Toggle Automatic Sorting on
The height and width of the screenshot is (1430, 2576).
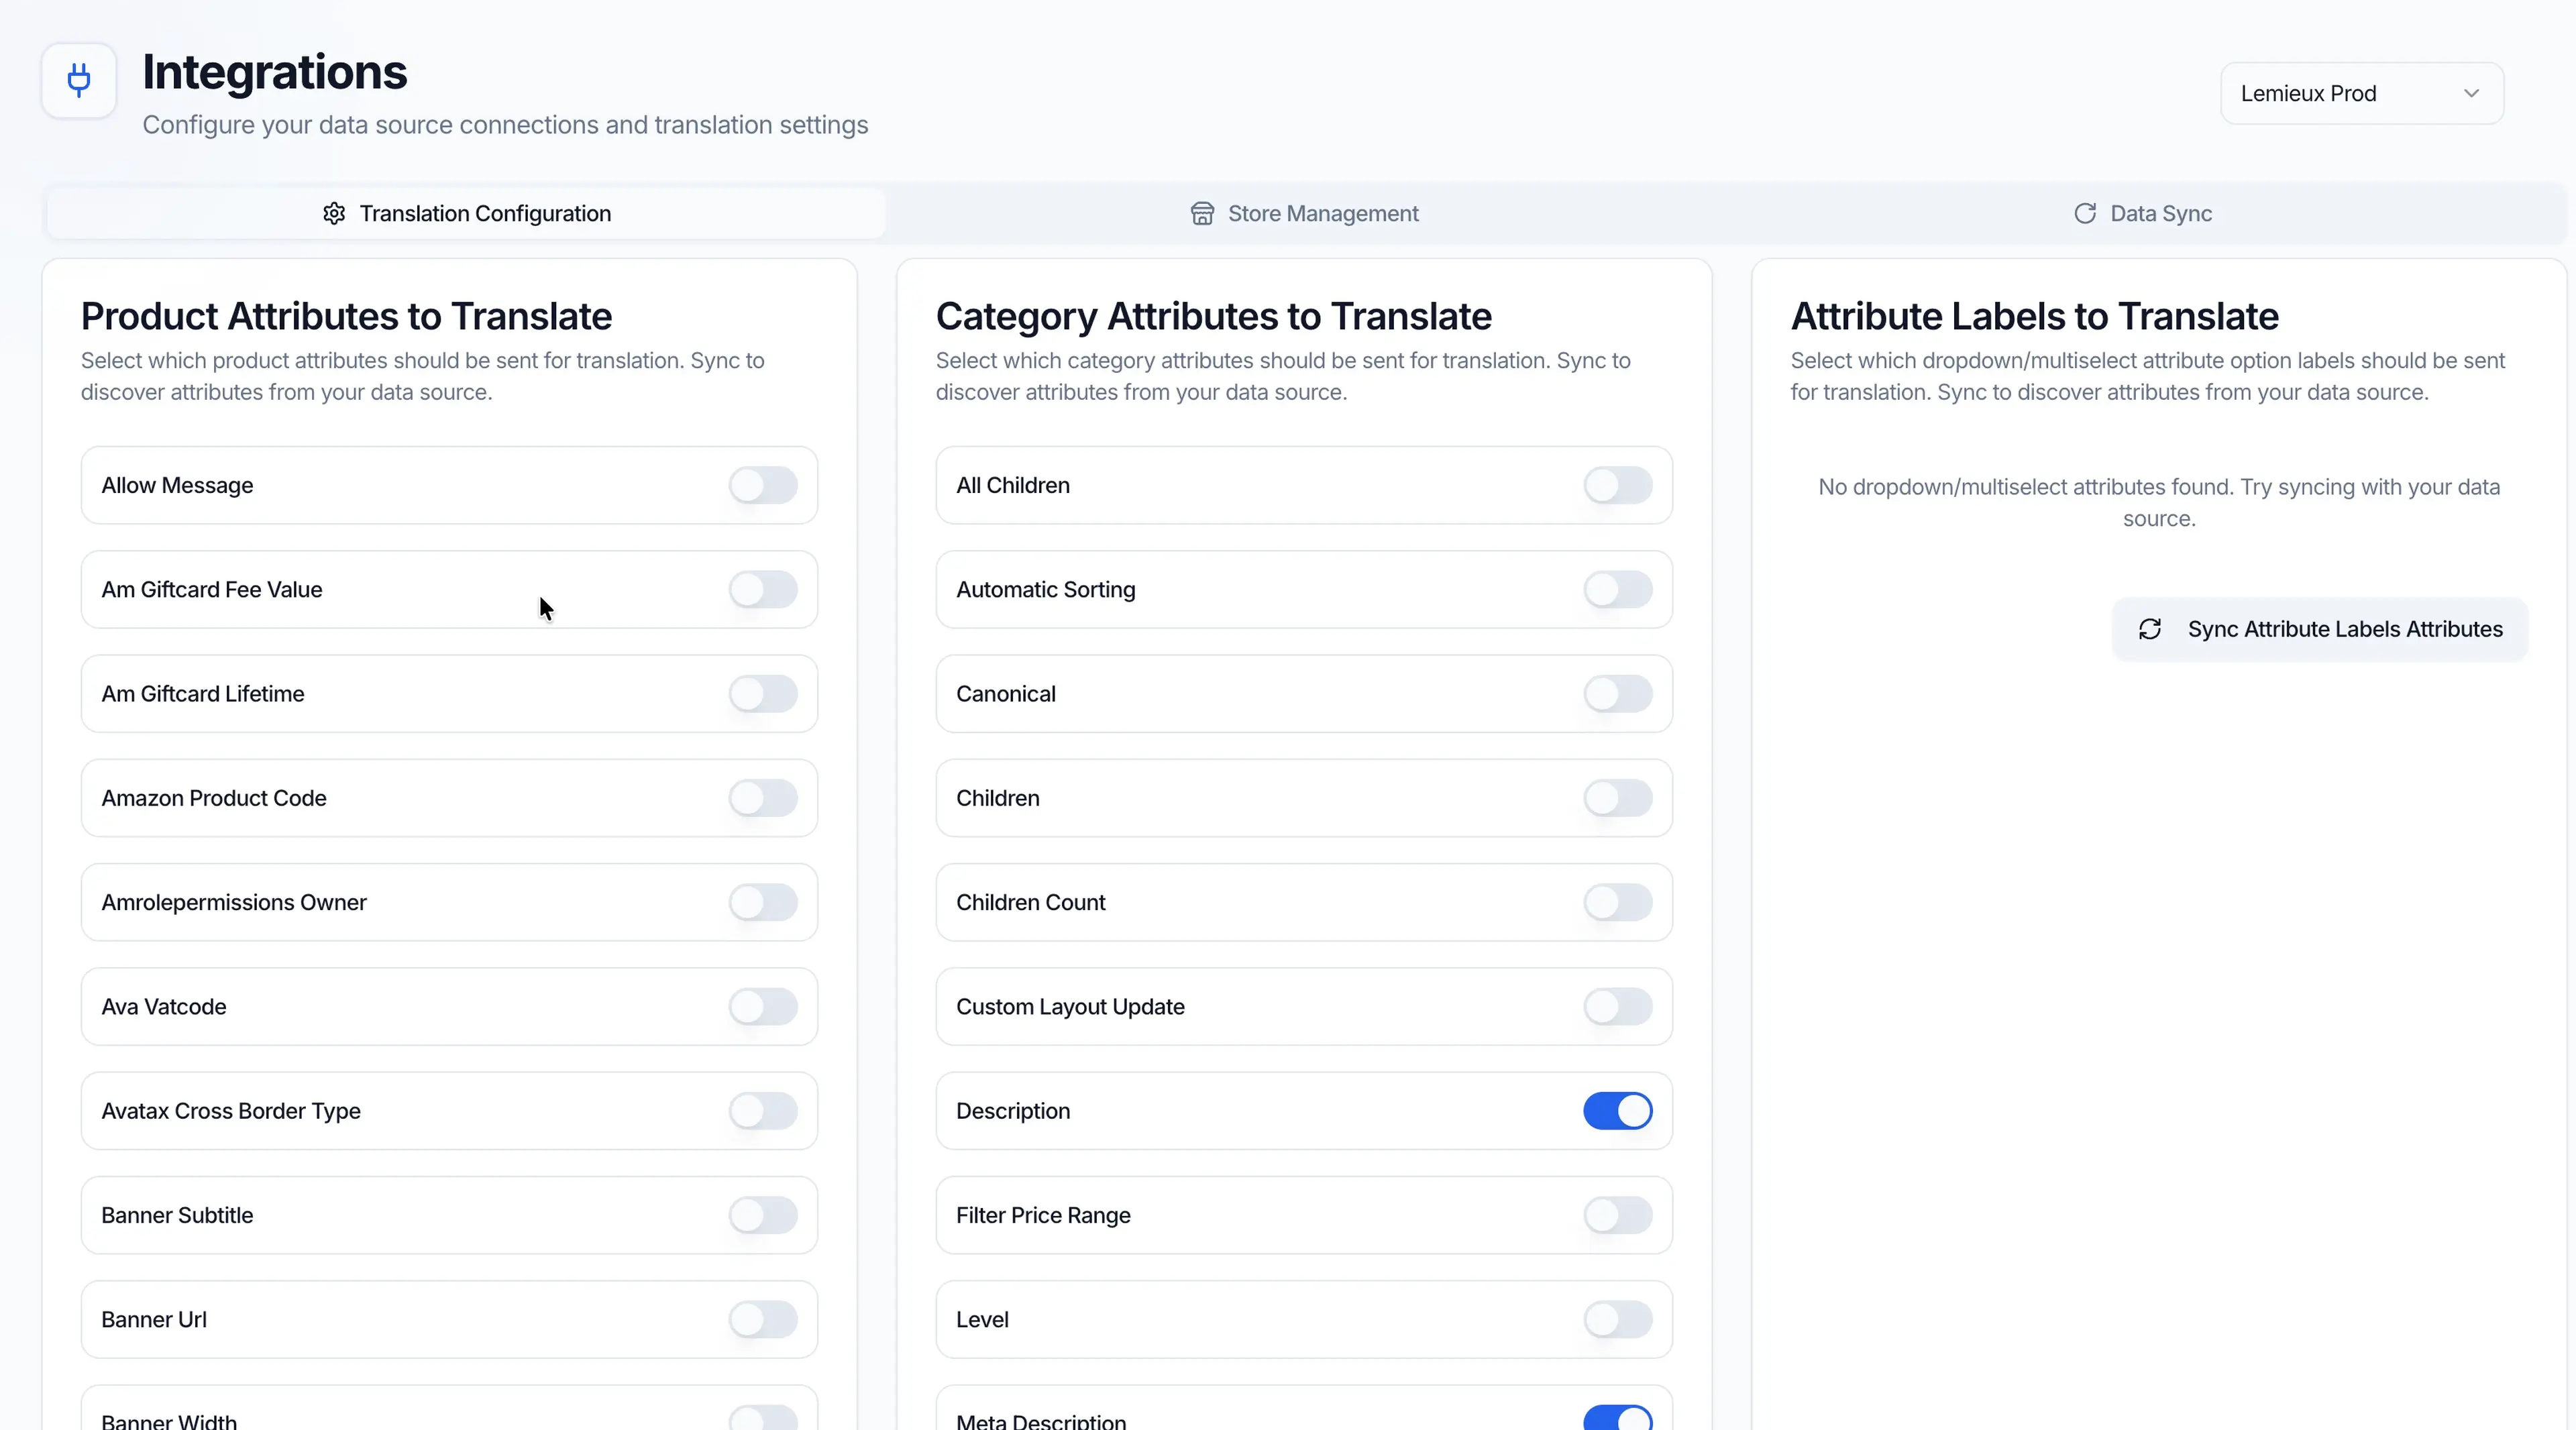[x=1618, y=589]
